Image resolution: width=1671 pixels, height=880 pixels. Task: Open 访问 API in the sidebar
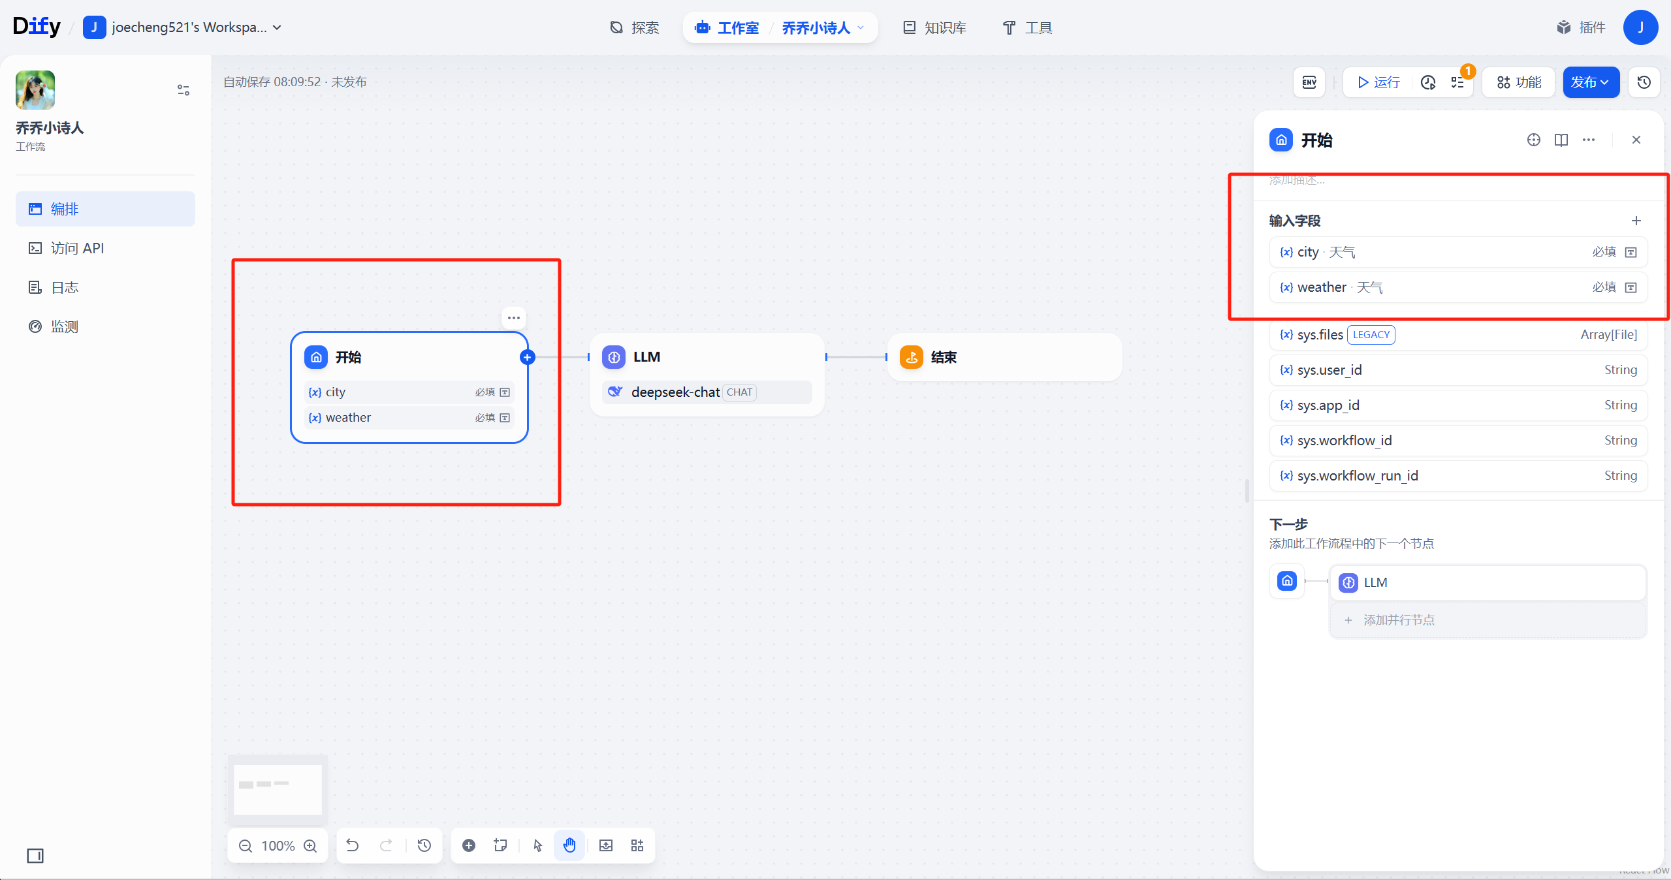(x=77, y=248)
